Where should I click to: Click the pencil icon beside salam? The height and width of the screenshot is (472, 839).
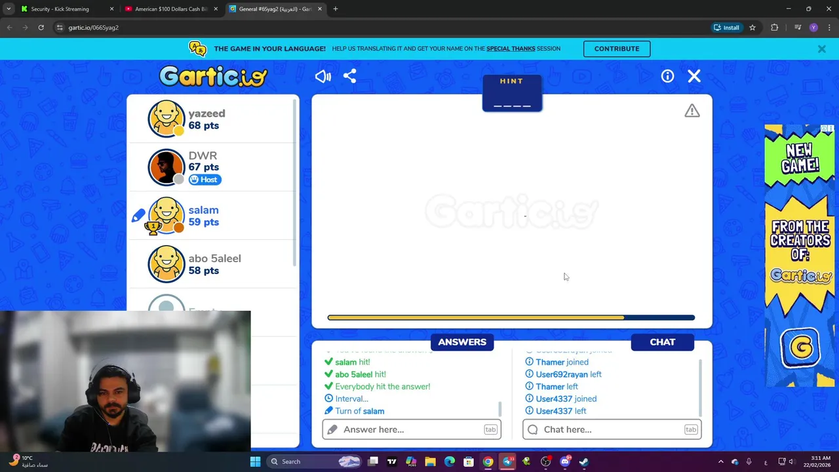[x=138, y=216]
